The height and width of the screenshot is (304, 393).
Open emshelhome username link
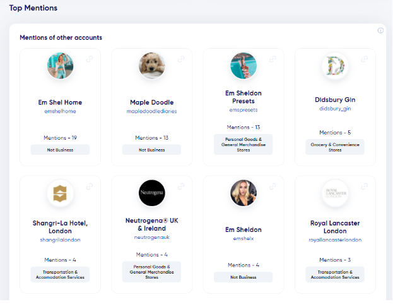(60, 111)
